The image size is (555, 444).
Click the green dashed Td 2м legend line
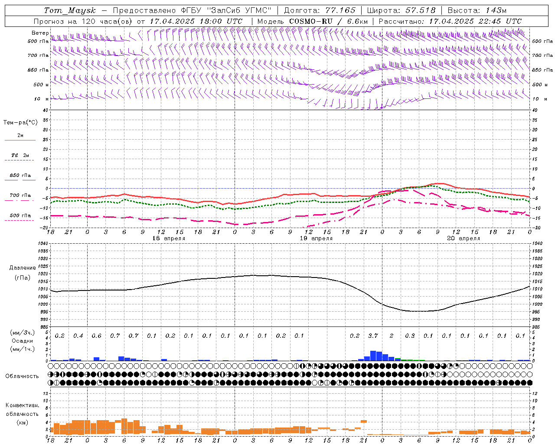[19, 160]
